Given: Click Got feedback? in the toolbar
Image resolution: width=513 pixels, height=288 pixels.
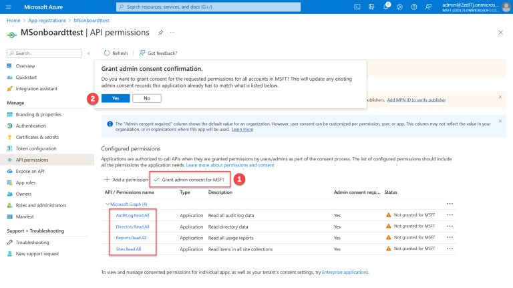Looking at the screenshot, I should pos(158,53).
